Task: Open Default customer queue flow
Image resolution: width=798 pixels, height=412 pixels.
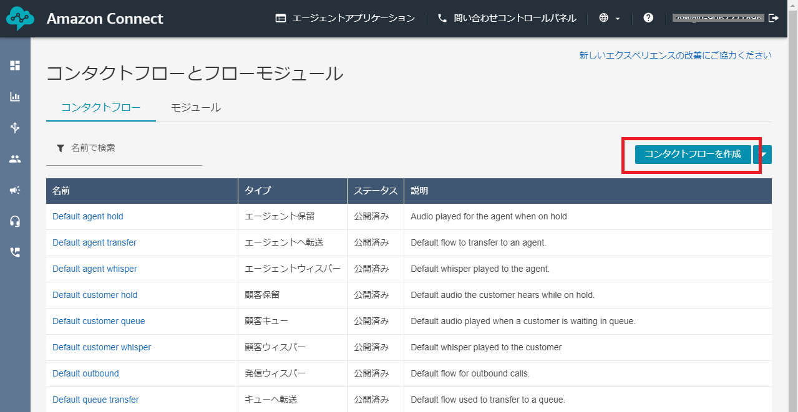Action: point(99,321)
